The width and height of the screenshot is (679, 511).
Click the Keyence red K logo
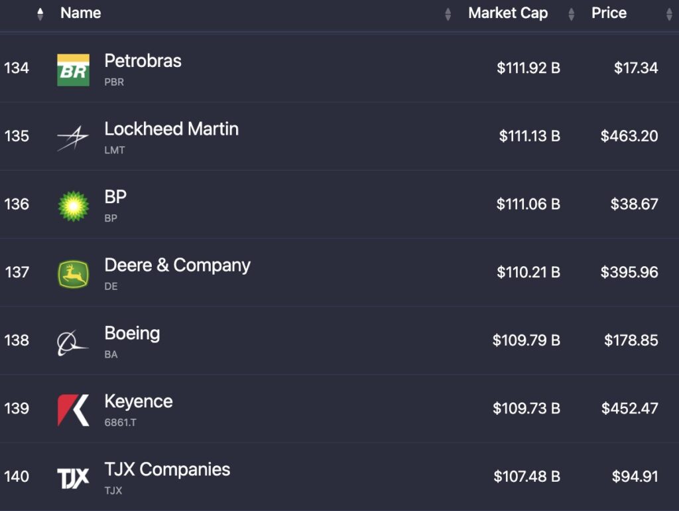[73, 410]
